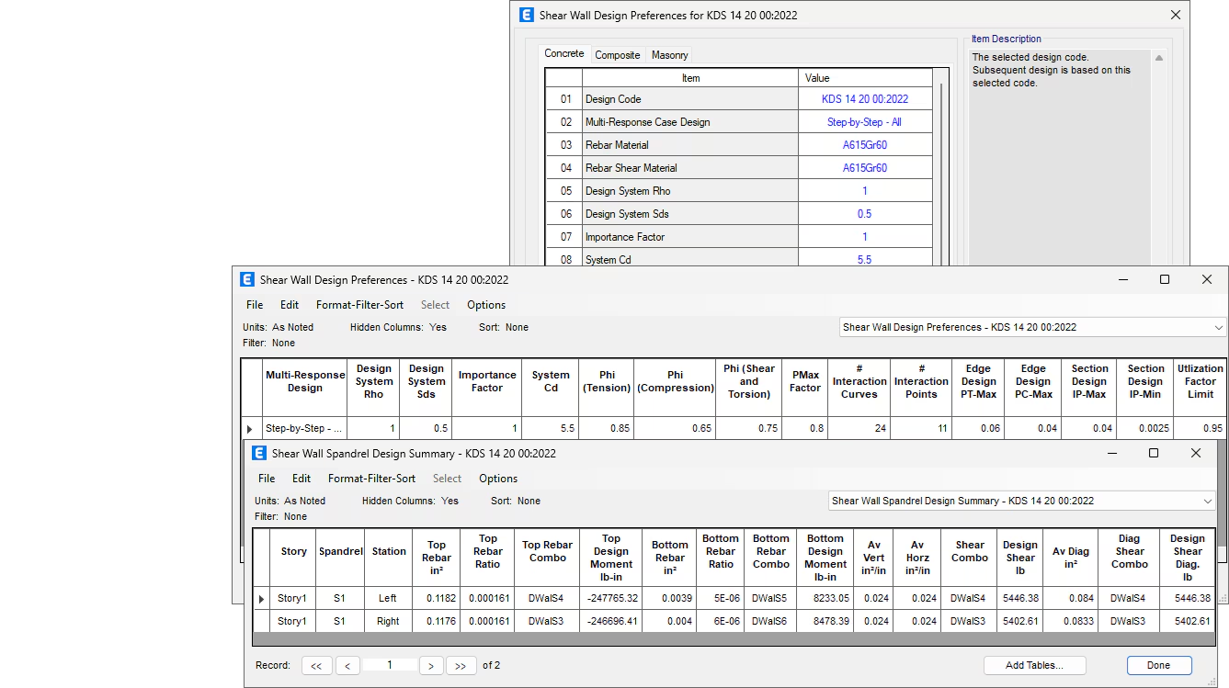The image size is (1229, 688).
Task: Maximize the Shear Wall Spandrel Design Summary window
Action: (x=1154, y=453)
